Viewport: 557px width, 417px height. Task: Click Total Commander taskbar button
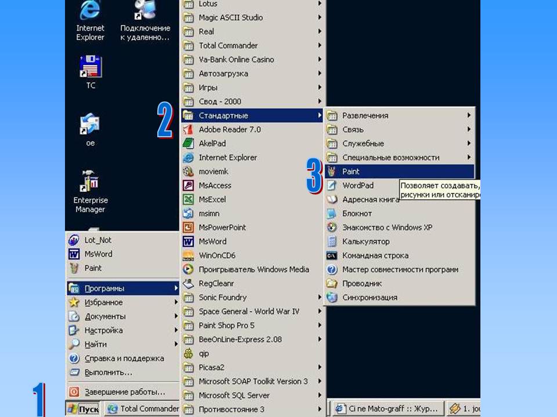coord(143,409)
